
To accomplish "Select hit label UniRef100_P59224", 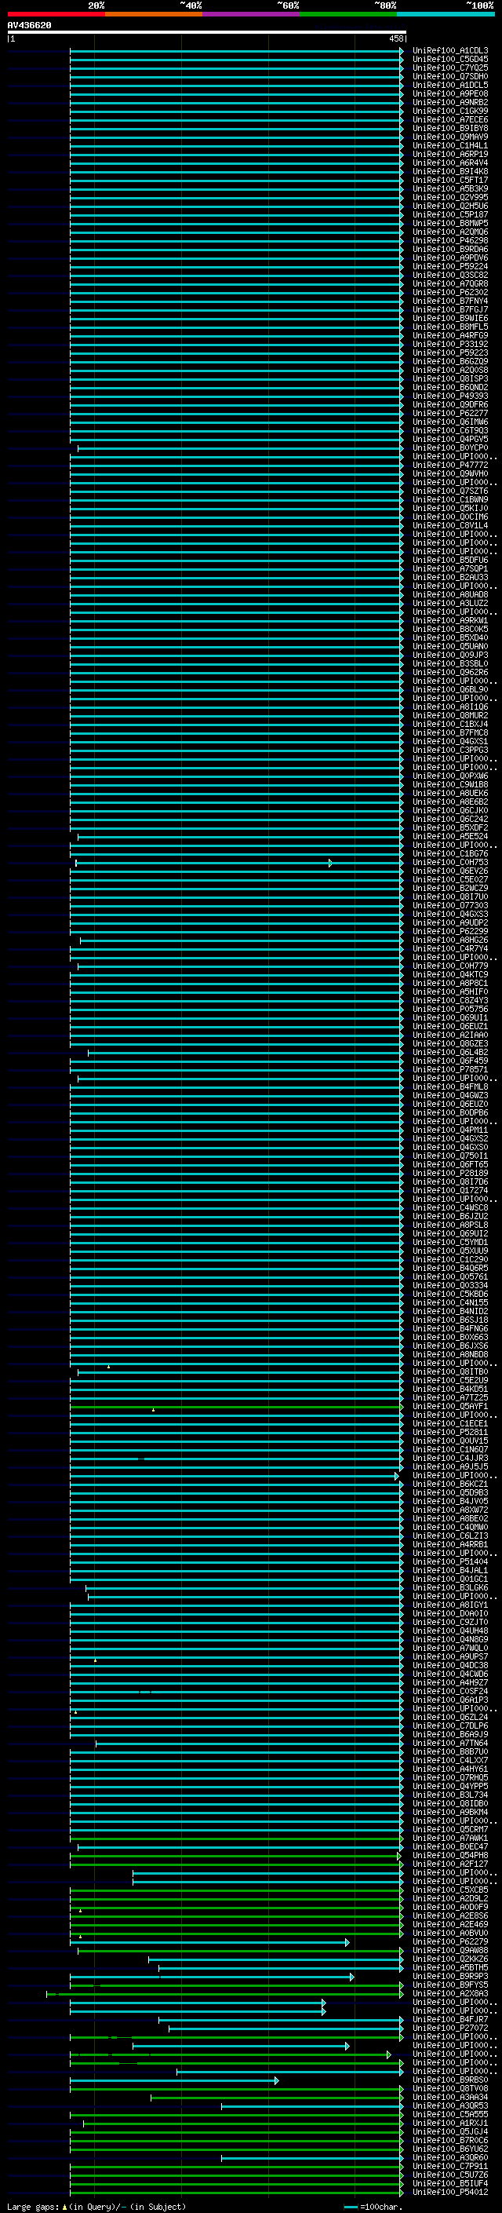I will (450, 266).
